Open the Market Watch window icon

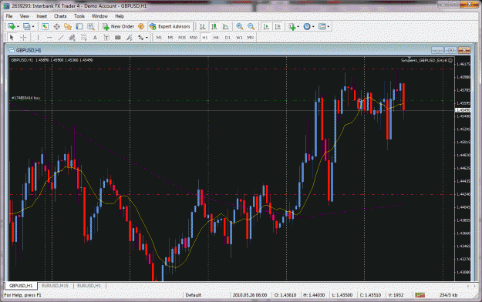pos(45,27)
